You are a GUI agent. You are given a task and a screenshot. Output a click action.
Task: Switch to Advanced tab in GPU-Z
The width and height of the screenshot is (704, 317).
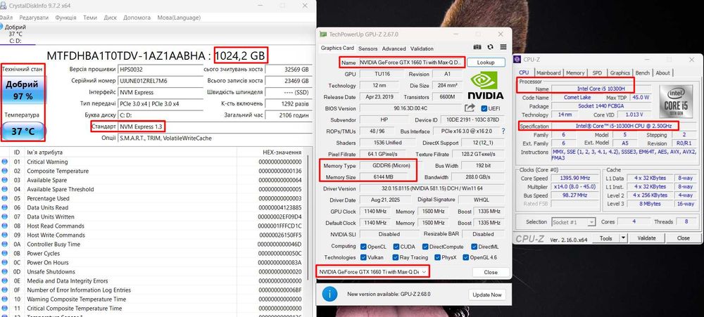[x=394, y=48]
